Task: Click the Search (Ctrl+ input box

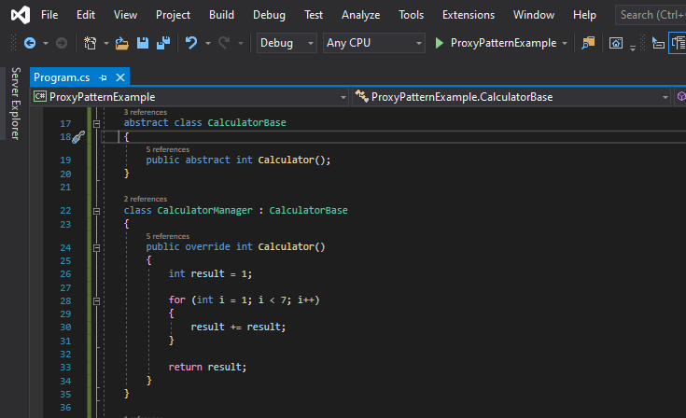Action: point(651,15)
